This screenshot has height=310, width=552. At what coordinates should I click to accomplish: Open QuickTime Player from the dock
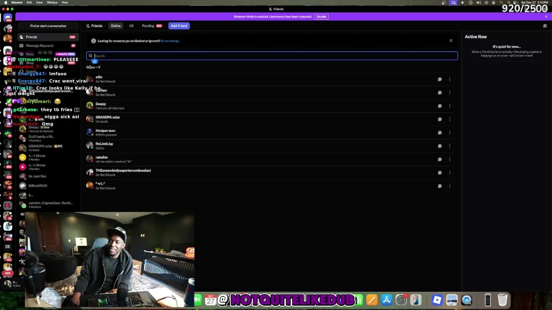tap(467, 300)
